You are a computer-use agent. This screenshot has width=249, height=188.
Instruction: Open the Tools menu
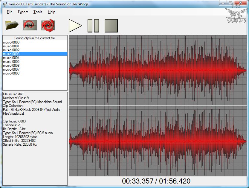[38, 12]
